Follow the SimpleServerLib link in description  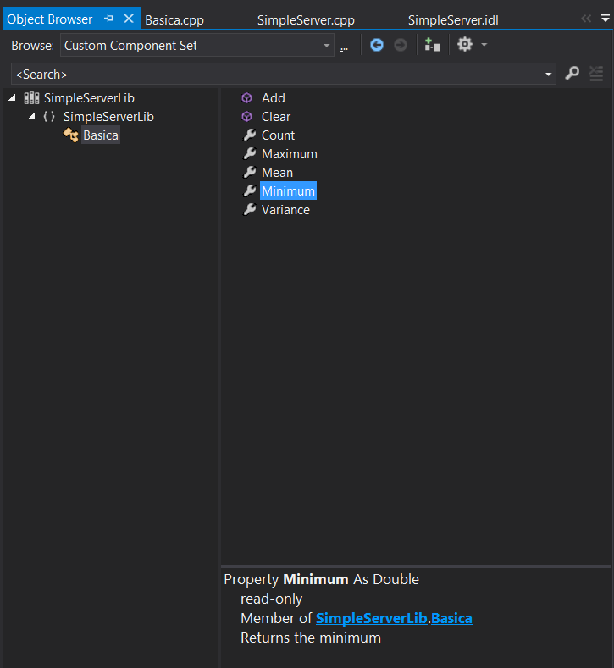coord(372,618)
